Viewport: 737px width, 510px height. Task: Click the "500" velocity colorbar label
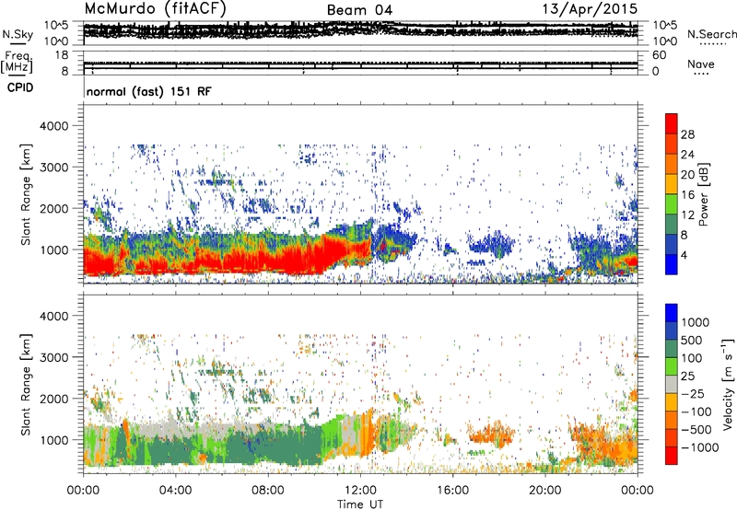692,341
